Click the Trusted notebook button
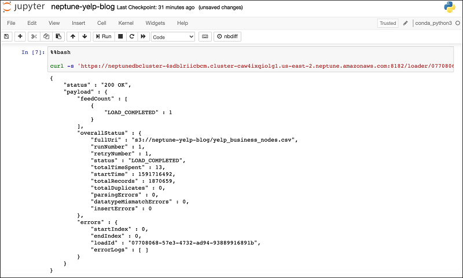The image size is (463, 278). pyautogui.click(x=388, y=23)
